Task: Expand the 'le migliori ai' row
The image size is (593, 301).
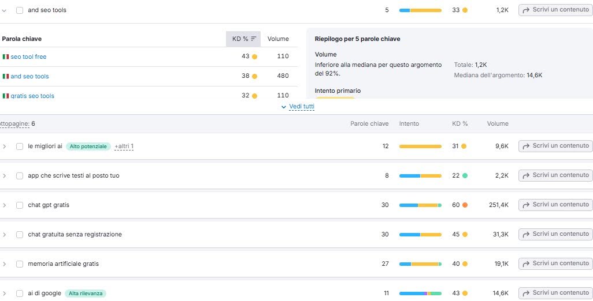Action: [x=4, y=146]
